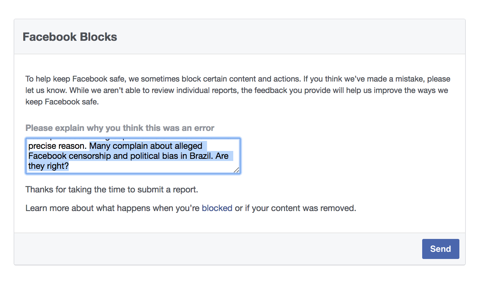Click the 'Thanks for taking the time' message
The width and height of the screenshot is (483, 284).
pos(111,190)
